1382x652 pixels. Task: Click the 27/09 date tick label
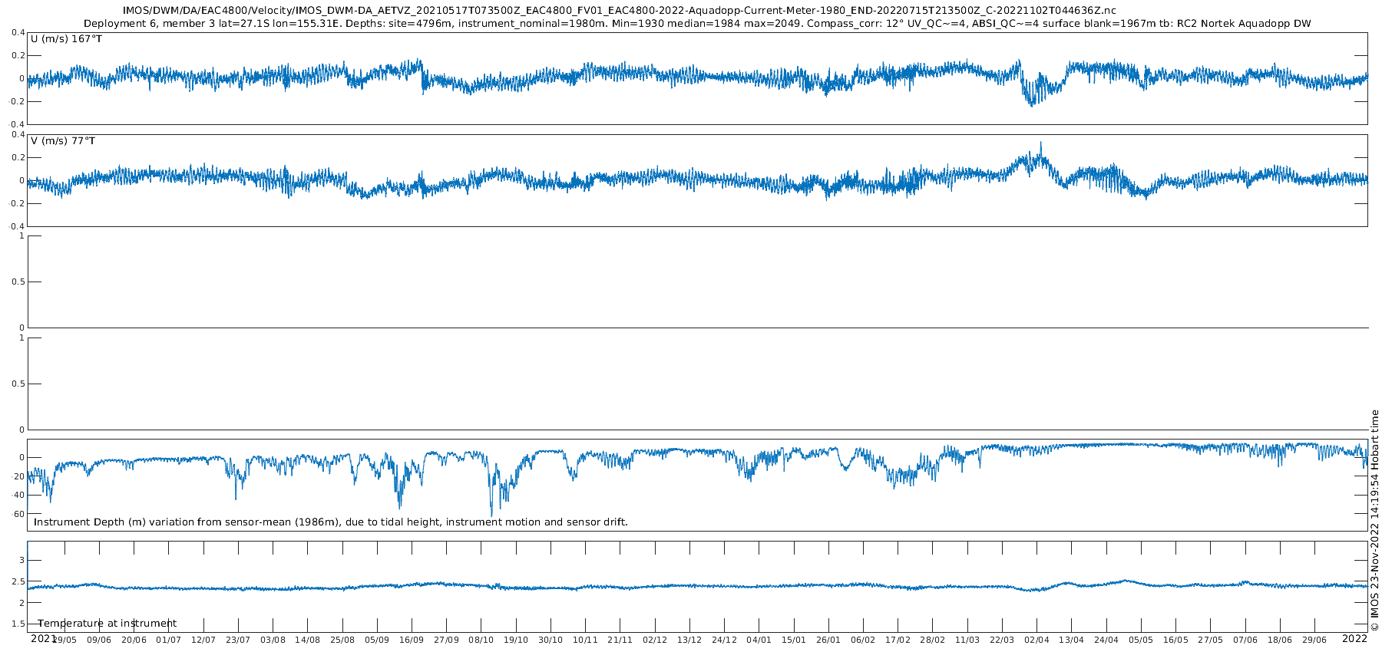(x=446, y=640)
